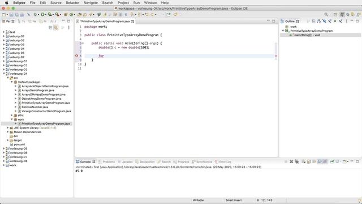Open the Run button dropdown arrow

pyautogui.click(x=46, y=15)
